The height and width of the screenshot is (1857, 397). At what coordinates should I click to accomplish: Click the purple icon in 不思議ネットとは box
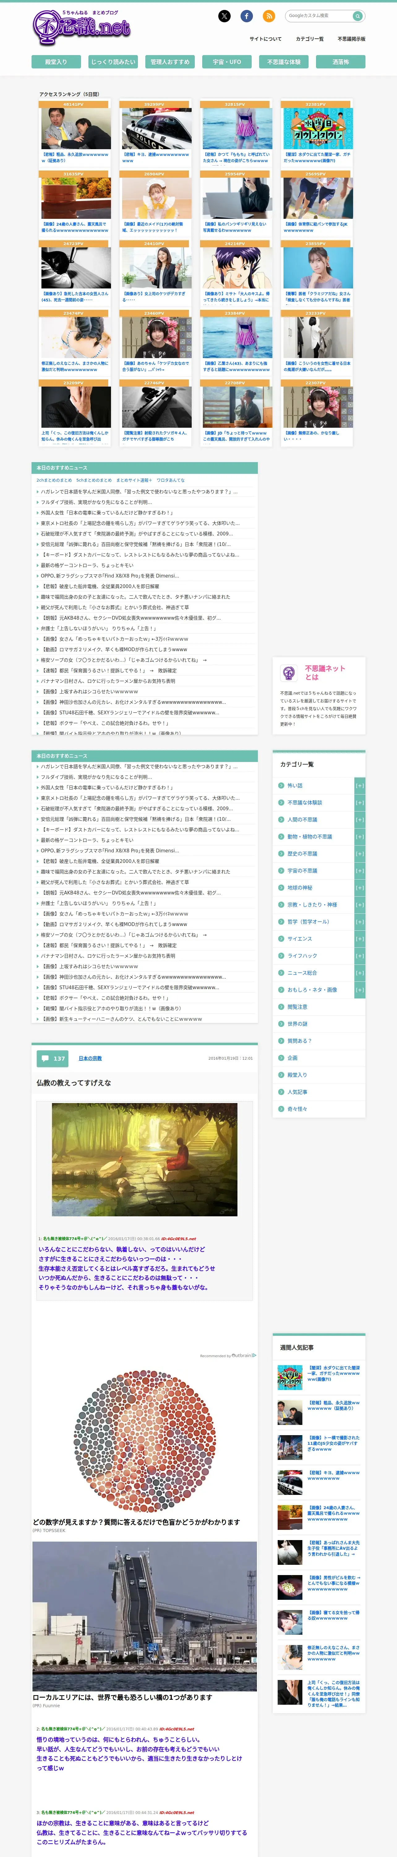pyautogui.click(x=289, y=673)
